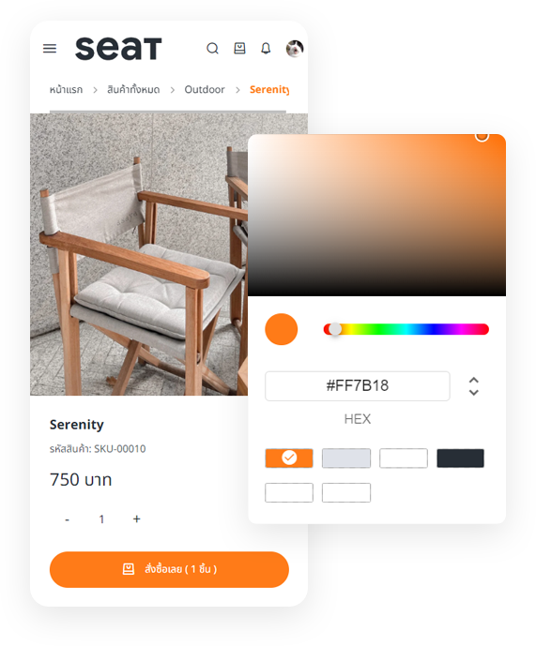This screenshot has height=646, width=536.
Task: Increase quantity with plus button
Action: tap(136, 518)
